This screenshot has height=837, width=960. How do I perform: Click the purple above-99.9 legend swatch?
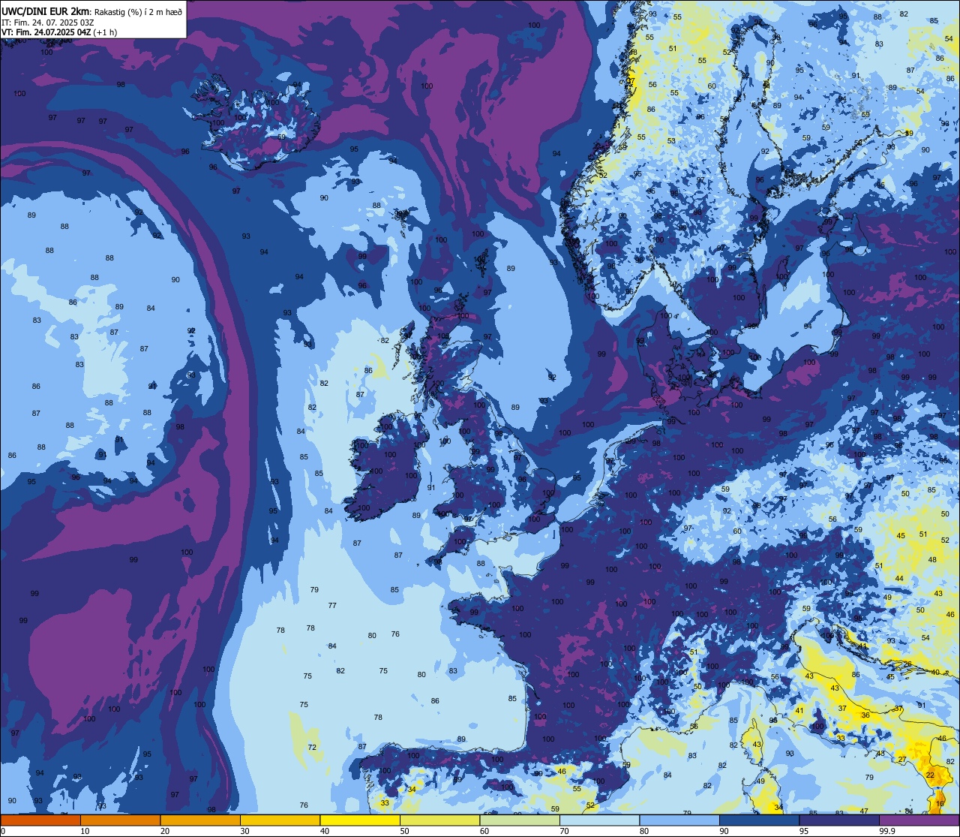919,820
